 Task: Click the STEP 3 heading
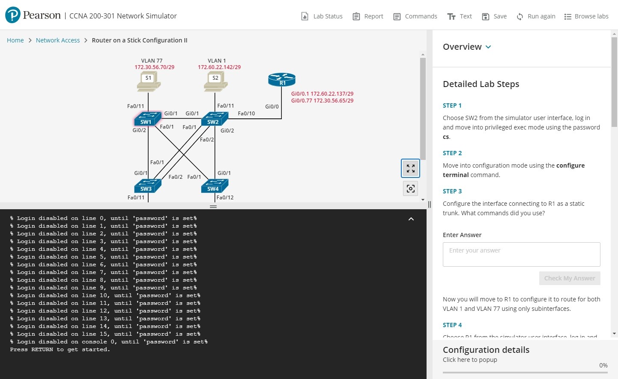point(452,191)
